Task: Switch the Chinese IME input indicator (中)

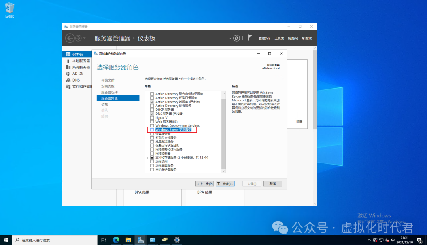Action: [393, 240]
